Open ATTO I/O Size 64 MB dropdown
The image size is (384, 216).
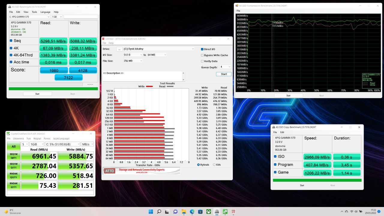pos(157,55)
